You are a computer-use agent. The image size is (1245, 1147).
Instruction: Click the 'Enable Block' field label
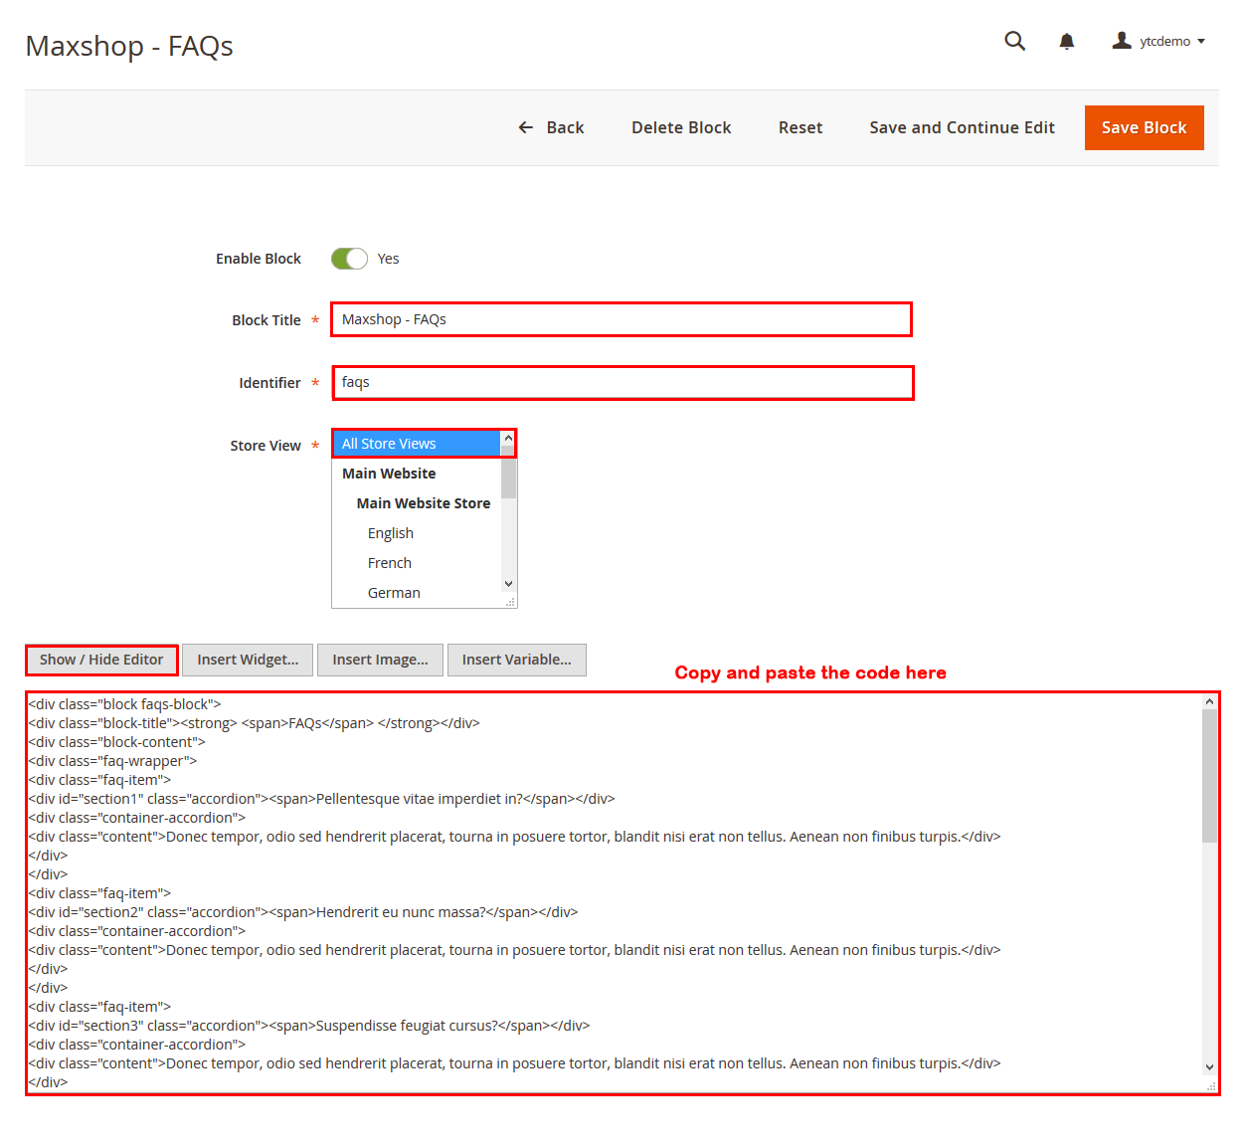(x=259, y=259)
